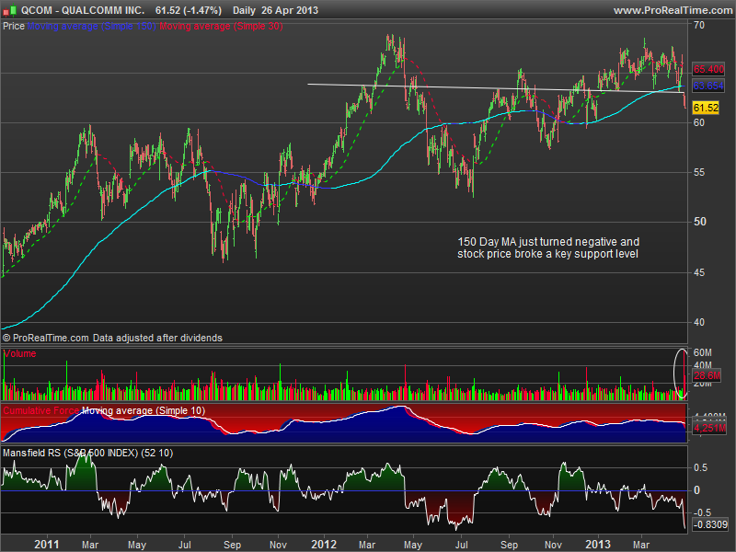Click the 40 price axis label
Screen dimensions: 736x552
click(x=699, y=323)
